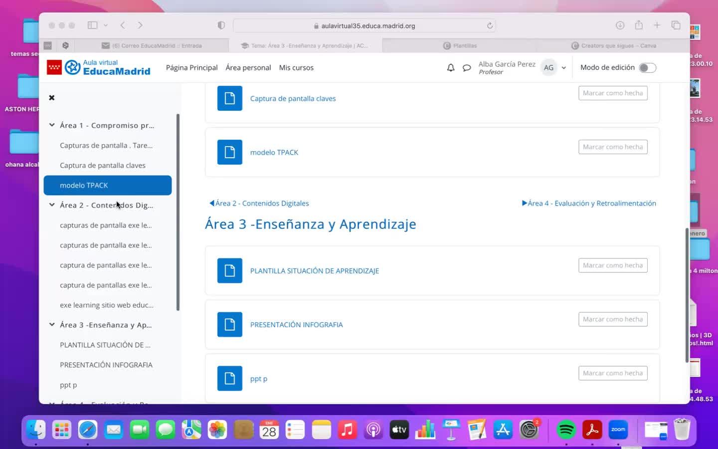This screenshot has height=449, width=718.
Task: Select exe learning sitio web educ... in index
Action: [x=108, y=305]
